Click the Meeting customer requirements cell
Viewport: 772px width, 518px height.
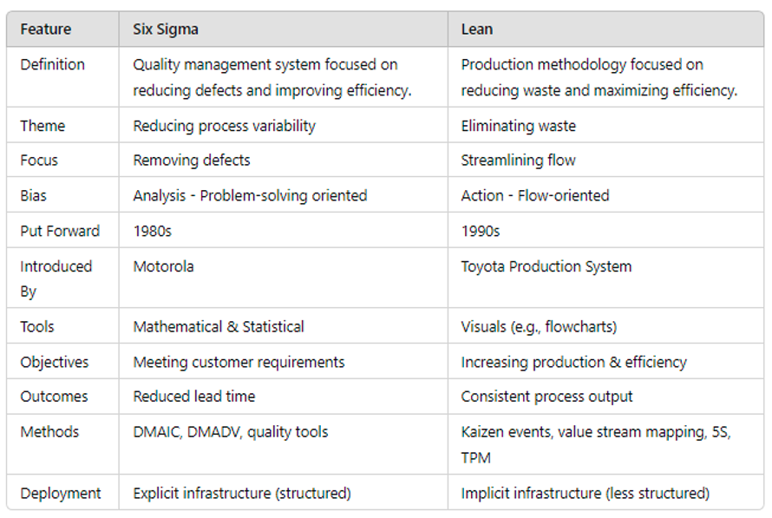239,362
